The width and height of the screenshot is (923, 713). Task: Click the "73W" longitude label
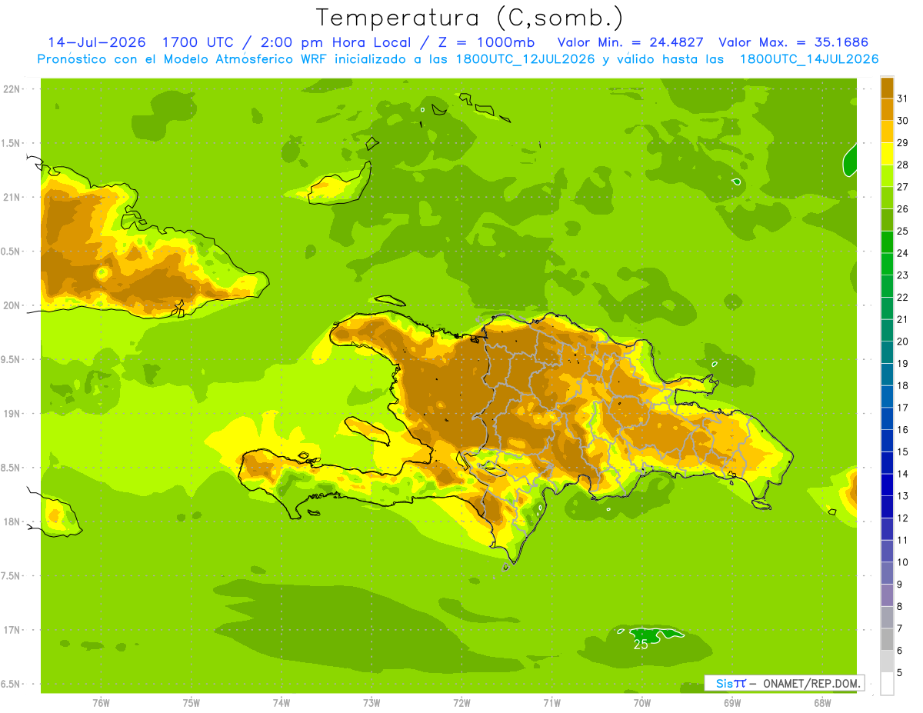tap(372, 702)
